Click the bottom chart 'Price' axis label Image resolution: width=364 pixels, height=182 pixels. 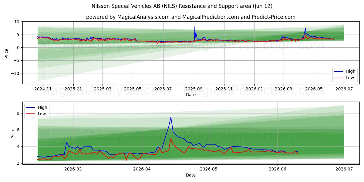point(13,133)
